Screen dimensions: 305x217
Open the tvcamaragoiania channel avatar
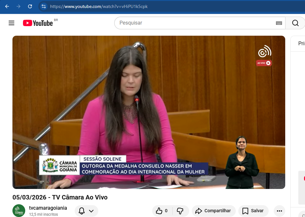[x=19, y=211]
